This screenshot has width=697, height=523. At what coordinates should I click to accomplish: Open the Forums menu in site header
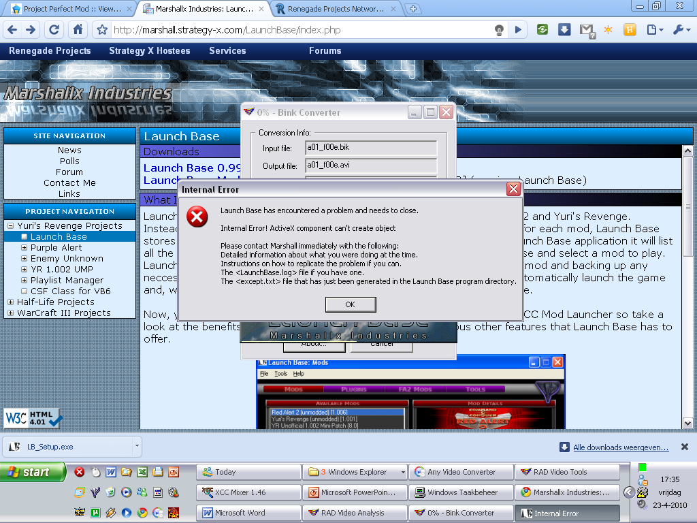coord(325,50)
